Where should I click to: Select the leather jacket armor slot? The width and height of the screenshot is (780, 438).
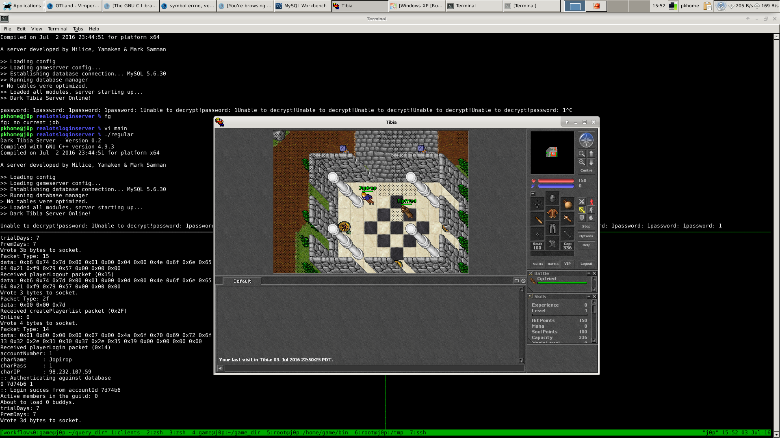[552, 213]
